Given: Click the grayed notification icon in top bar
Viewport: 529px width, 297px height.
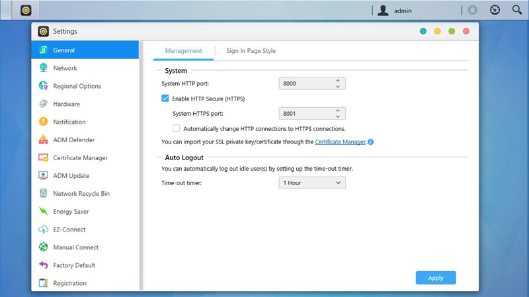Looking at the screenshot, I should [x=473, y=10].
